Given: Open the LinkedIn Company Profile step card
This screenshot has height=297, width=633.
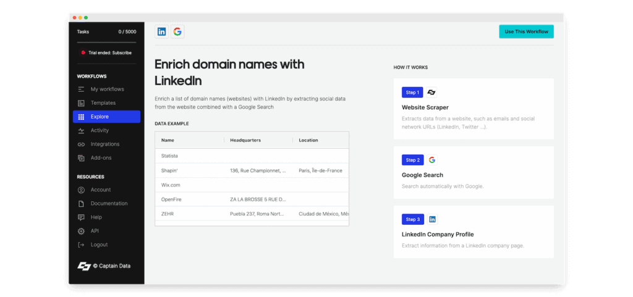Looking at the screenshot, I should (474, 232).
